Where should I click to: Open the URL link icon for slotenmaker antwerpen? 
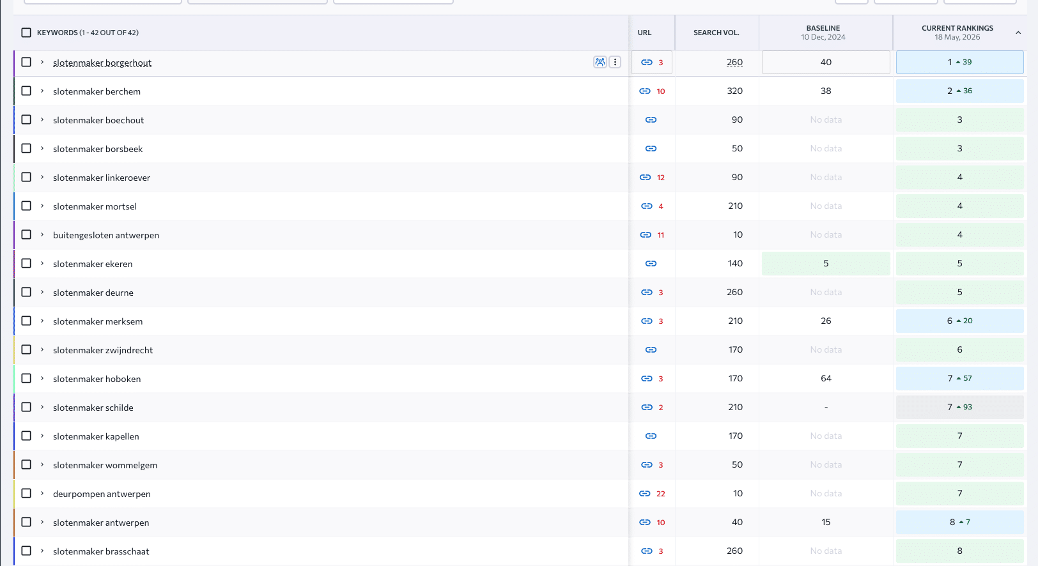click(645, 523)
